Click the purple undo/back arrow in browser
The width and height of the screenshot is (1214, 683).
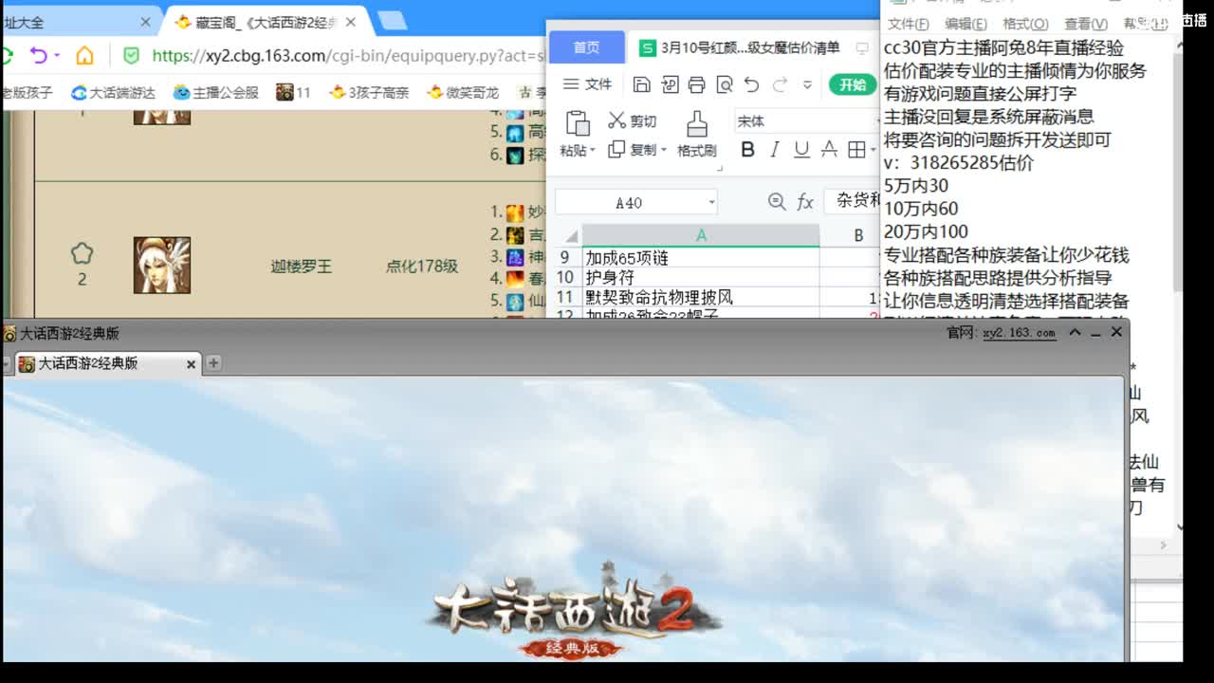[x=38, y=55]
